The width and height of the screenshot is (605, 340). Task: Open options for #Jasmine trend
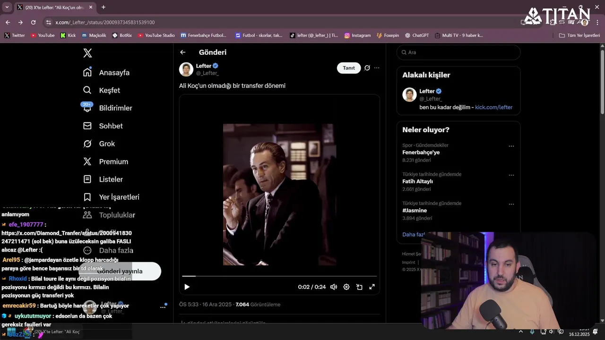point(511,204)
